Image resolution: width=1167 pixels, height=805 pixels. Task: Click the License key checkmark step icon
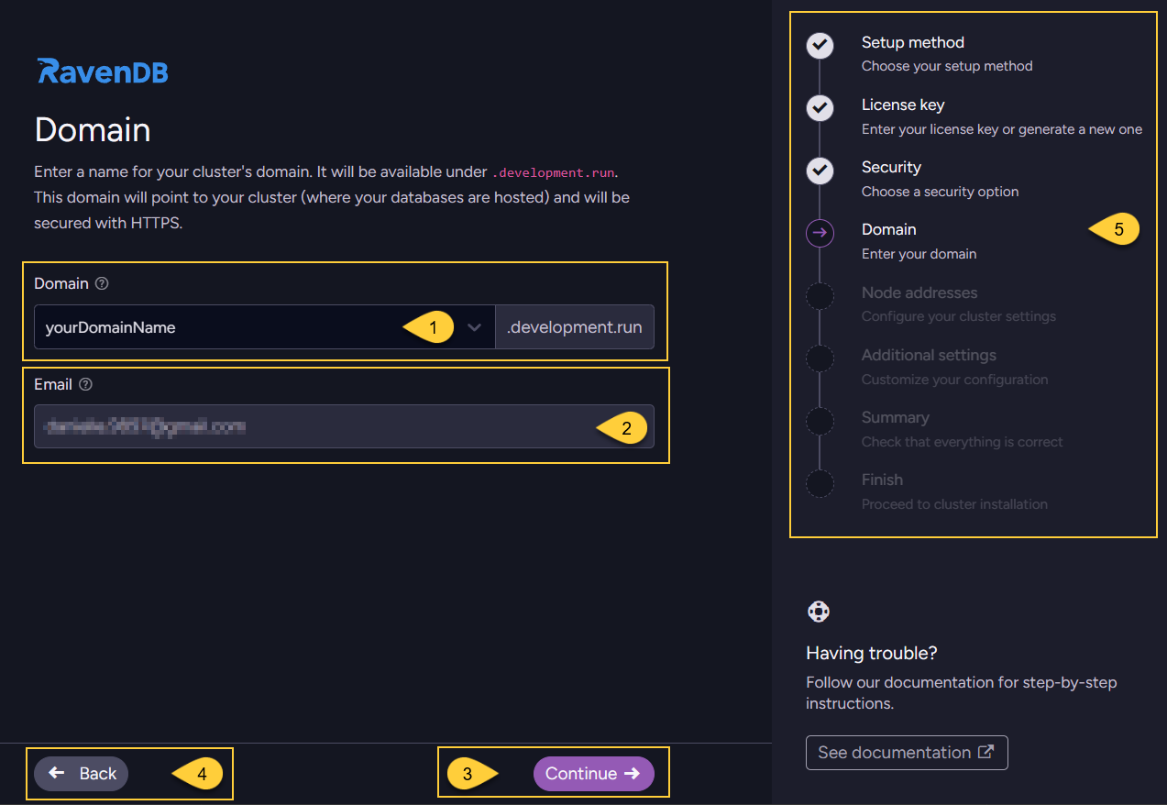coord(820,108)
